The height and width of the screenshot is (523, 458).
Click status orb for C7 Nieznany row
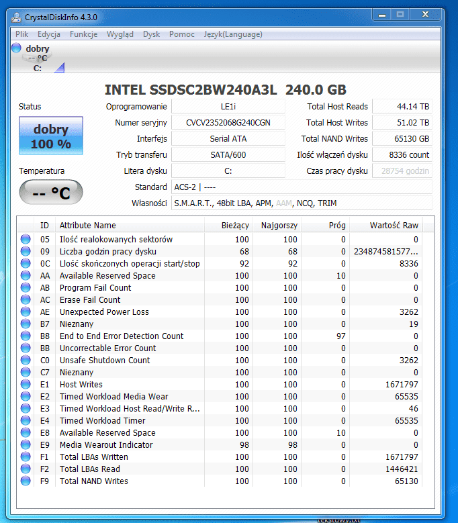(x=26, y=372)
